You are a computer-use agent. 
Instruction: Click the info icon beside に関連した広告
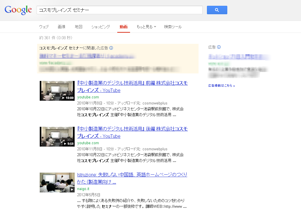point(111,48)
